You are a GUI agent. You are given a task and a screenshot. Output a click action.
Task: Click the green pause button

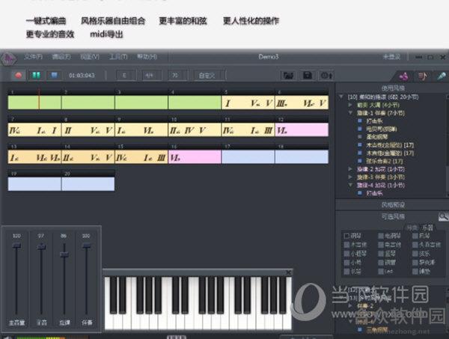[36, 76]
